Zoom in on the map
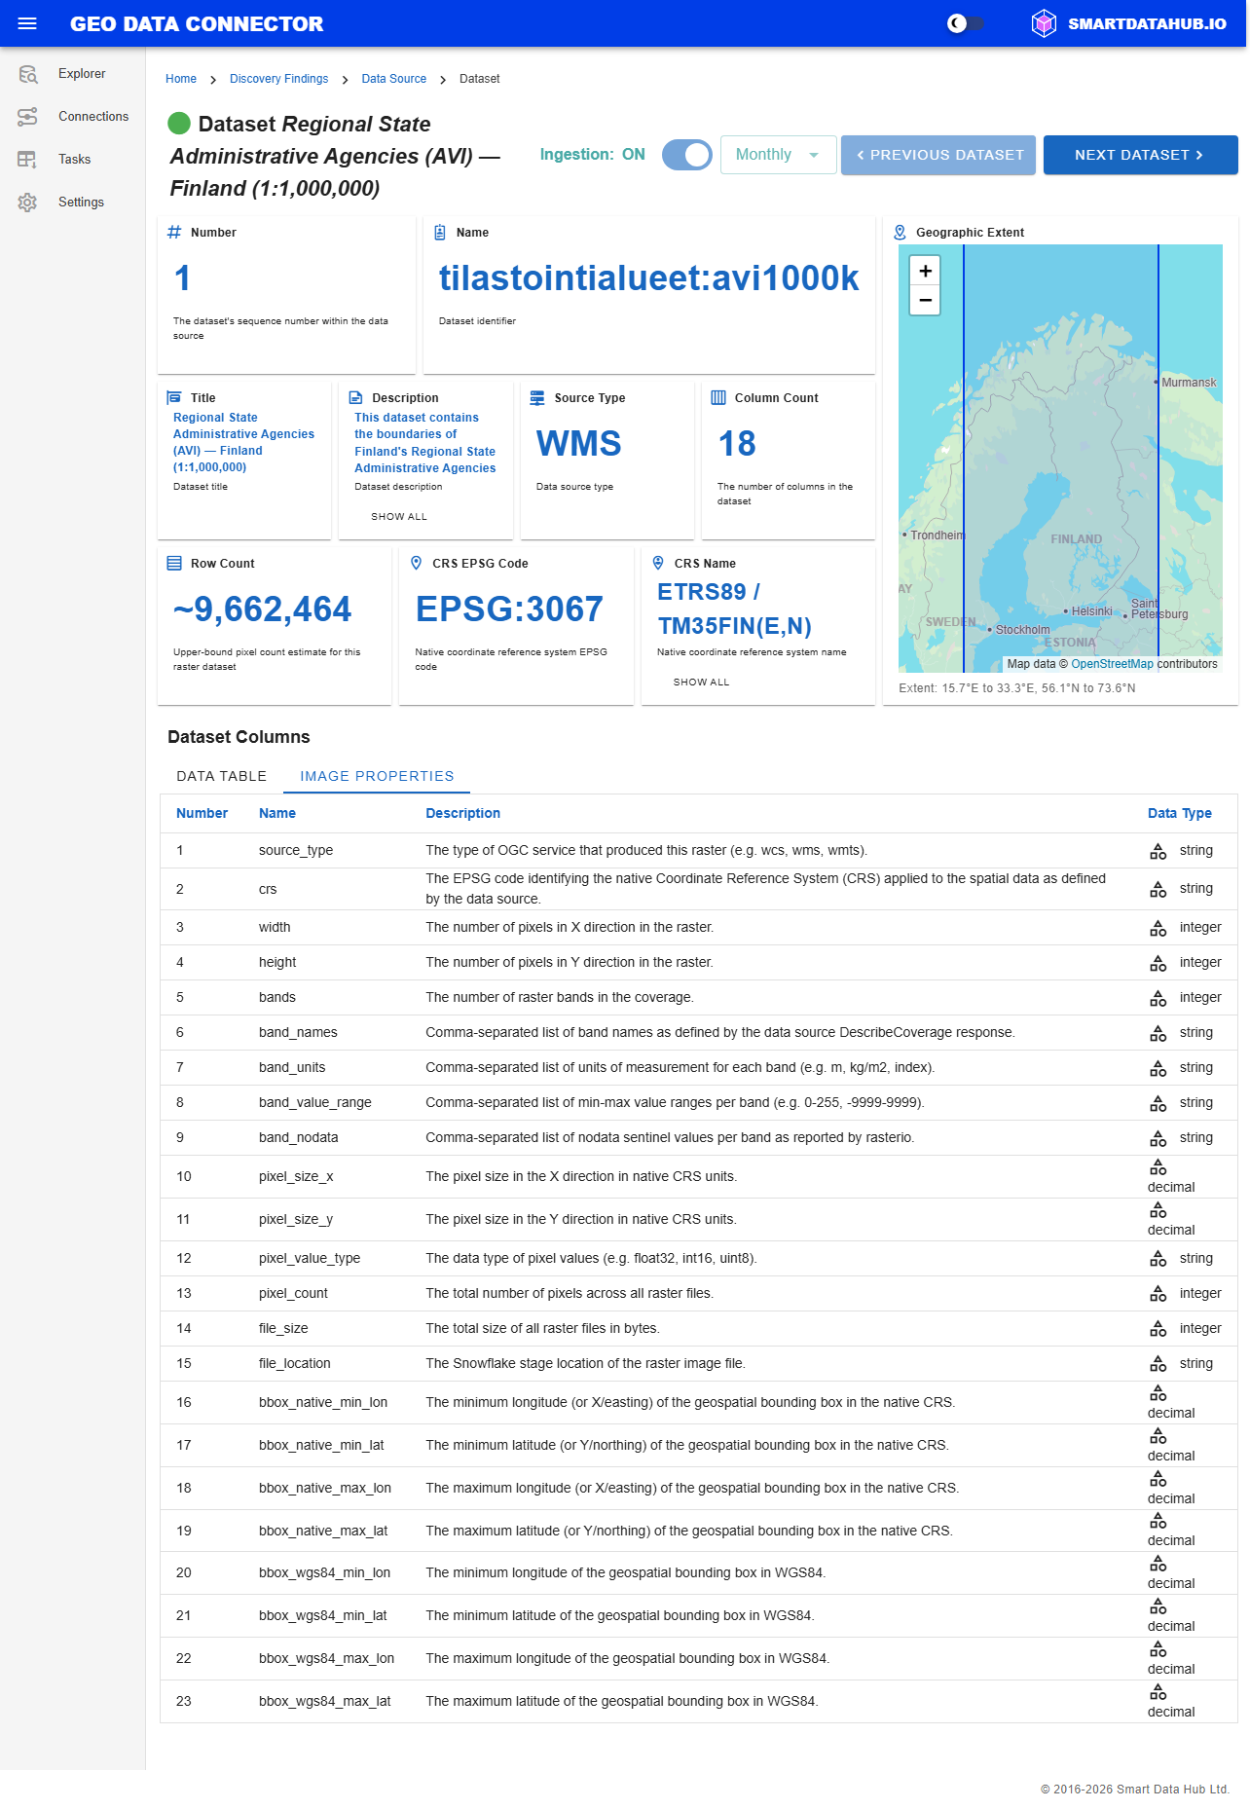The width and height of the screenshot is (1250, 1809). (925, 271)
